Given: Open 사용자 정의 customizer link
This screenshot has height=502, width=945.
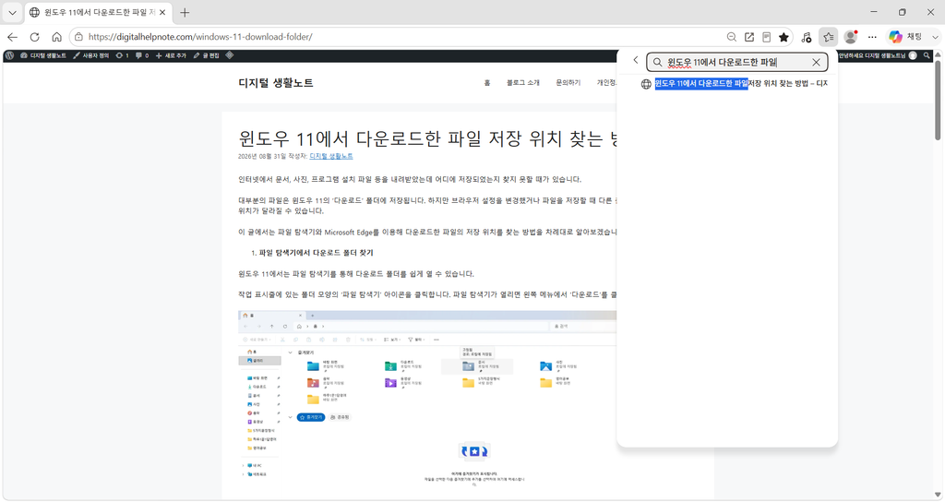Looking at the screenshot, I should (91, 55).
